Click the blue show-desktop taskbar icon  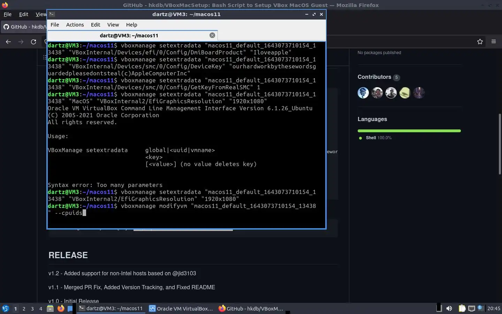(70, 308)
